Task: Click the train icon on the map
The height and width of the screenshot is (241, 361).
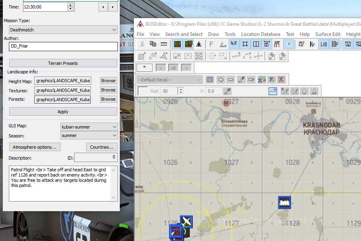Action: tap(284, 202)
